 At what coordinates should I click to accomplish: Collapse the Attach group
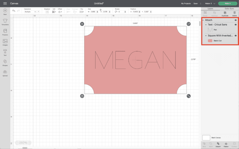point(203,20)
